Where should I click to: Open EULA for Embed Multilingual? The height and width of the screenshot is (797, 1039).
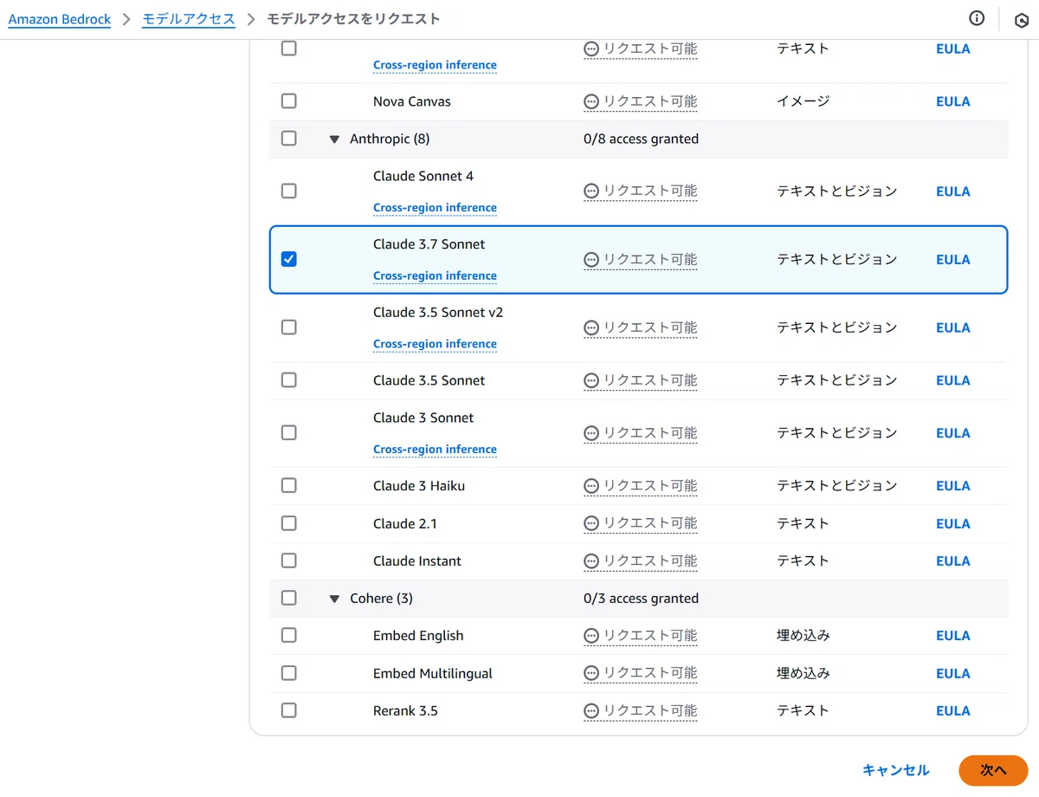tap(953, 674)
